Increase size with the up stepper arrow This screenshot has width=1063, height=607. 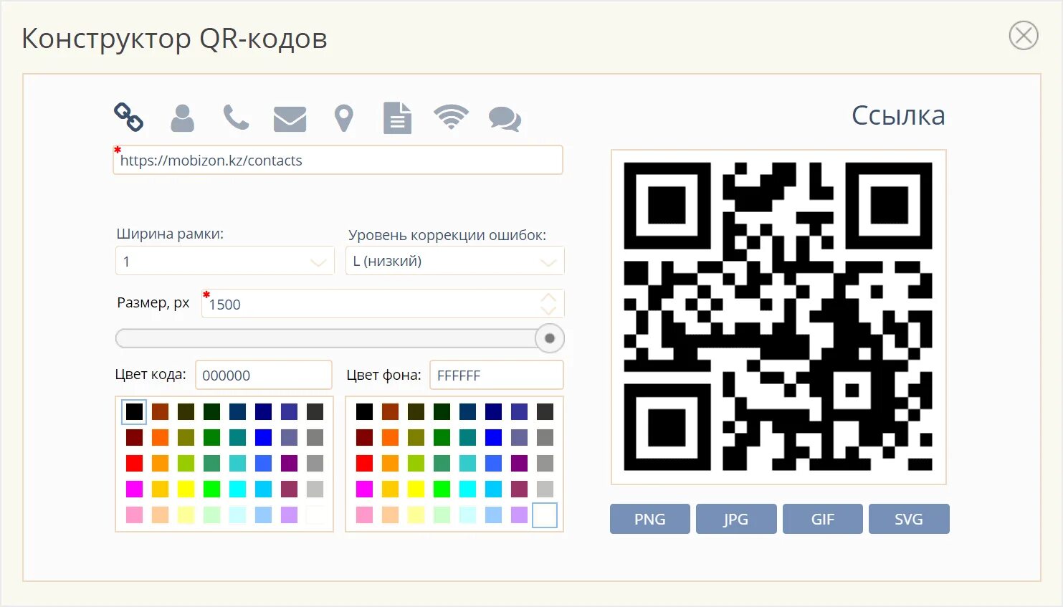pos(548,297)
